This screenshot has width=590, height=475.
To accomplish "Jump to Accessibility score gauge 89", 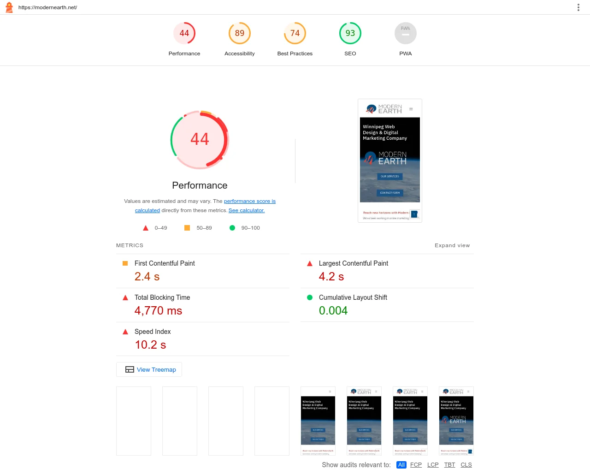I will [240, 34].
